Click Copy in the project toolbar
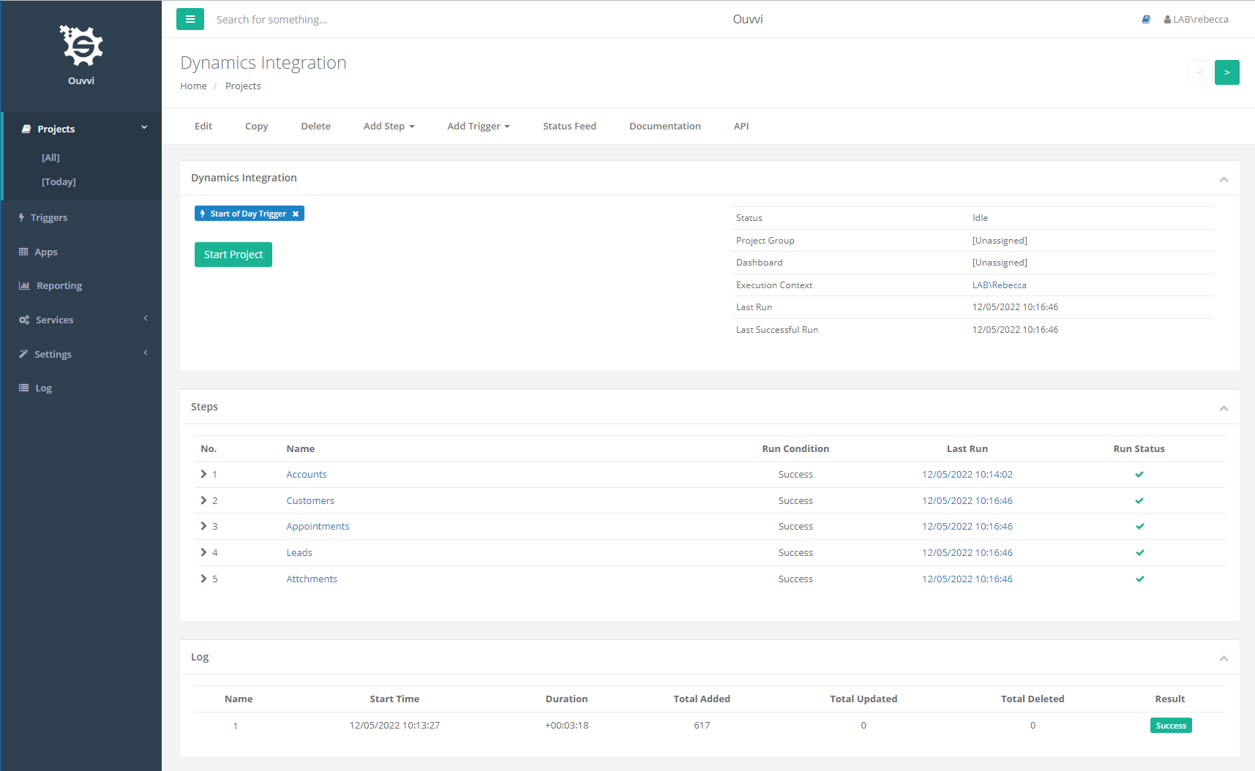This screenshot has height=771, width=1255. [x=256, y=126]
